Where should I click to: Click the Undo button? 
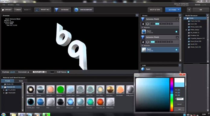click(18, 10)
